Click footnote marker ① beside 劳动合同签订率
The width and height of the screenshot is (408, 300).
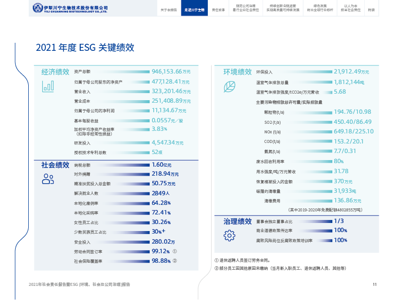174,251
